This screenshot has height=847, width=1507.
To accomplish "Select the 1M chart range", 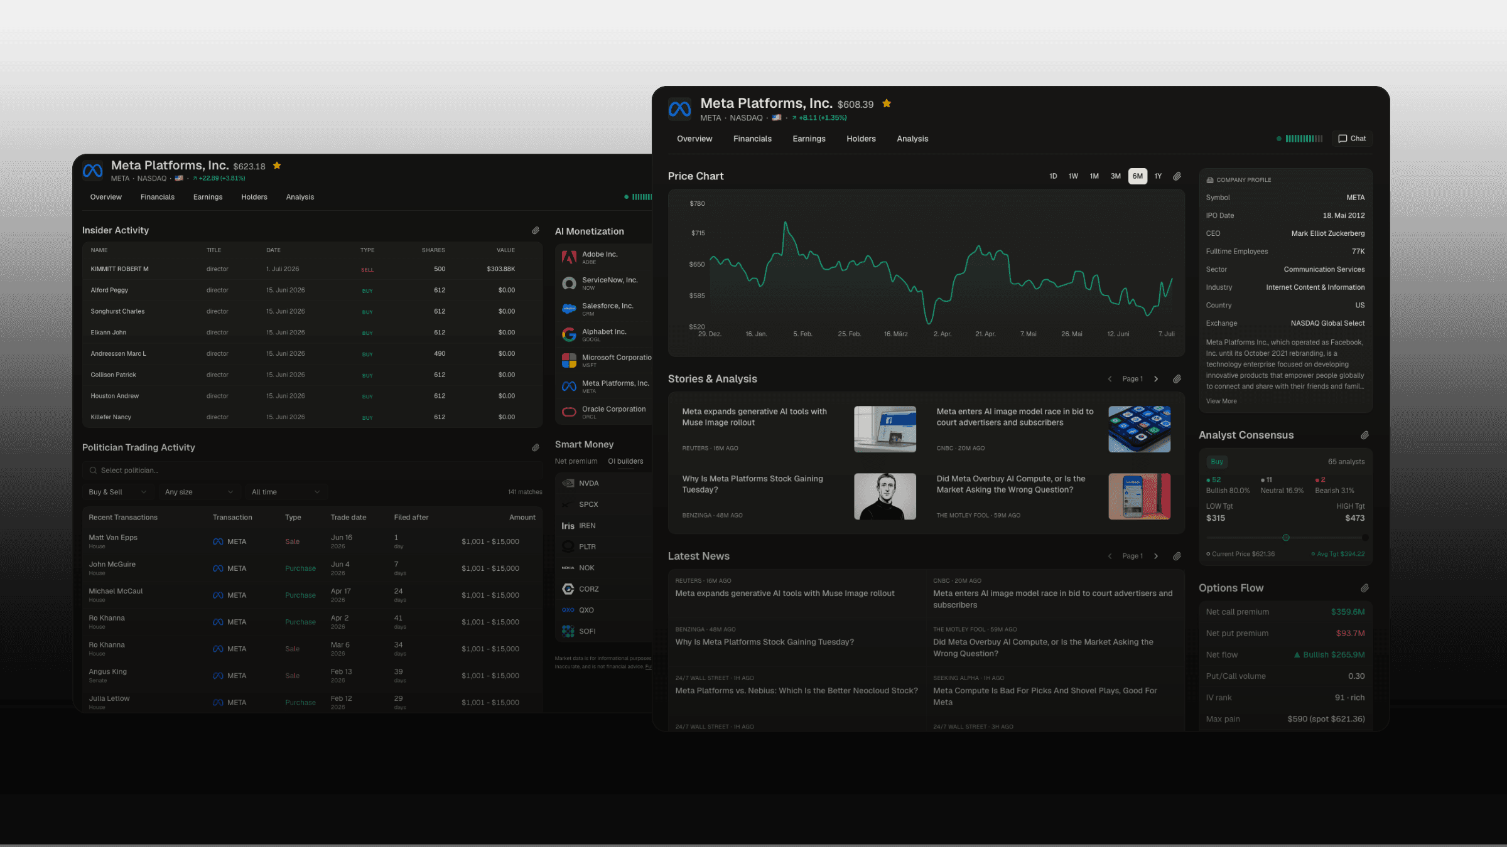I will point(1094,176).
